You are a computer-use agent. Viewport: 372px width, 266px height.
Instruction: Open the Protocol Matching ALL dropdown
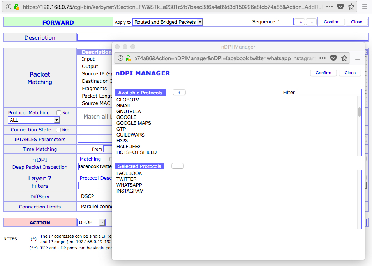(x=33, y=120)
